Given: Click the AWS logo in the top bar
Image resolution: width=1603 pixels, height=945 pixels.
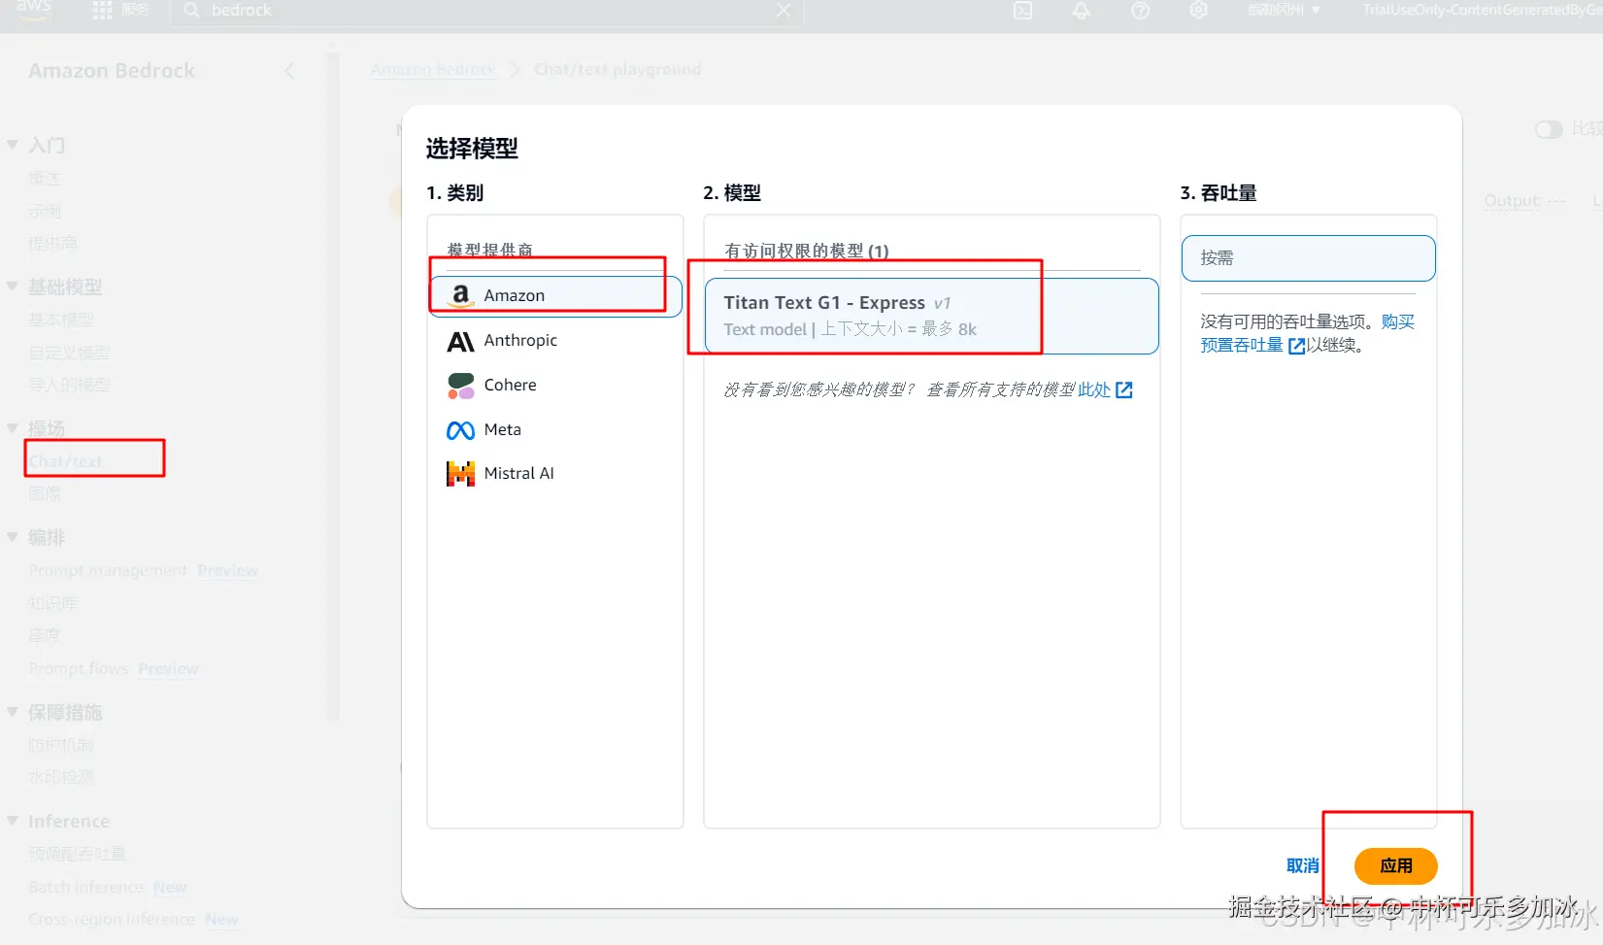Looking at the screenshot, I should coord(33,8).
